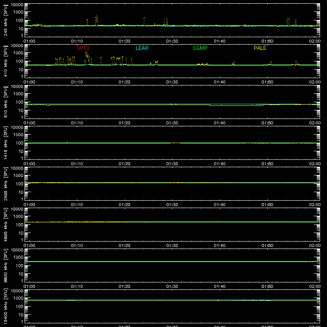Select the 410 MHz [SFU] axis title
Screen dimensions: 327x327
click(x=5, y=61)
